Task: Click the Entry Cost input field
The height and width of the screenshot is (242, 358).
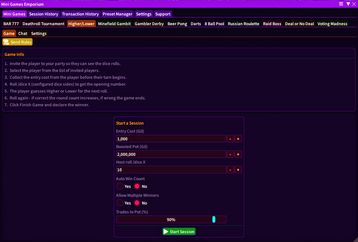Action: (x=171, y=139)
